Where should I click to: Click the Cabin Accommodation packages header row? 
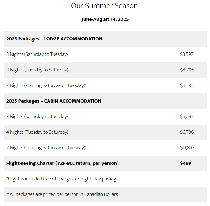[x=54, y=101]
